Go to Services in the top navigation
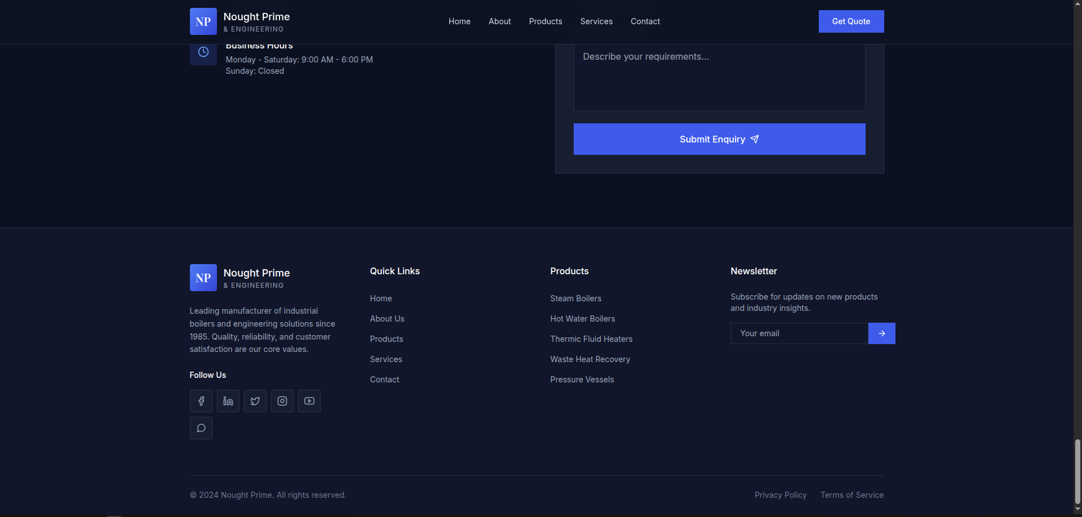This screenshot has width=1082, height=517. 596,21
